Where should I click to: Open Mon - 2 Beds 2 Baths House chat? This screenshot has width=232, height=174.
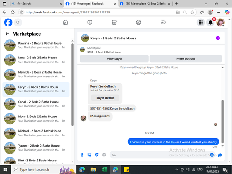(36, 119)
